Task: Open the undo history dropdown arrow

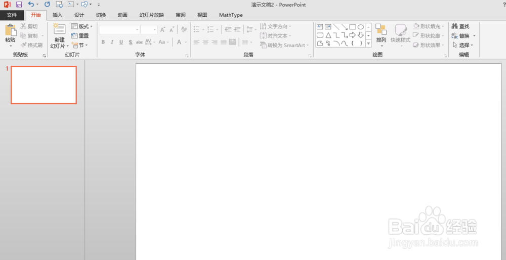Action: [37, 5]
